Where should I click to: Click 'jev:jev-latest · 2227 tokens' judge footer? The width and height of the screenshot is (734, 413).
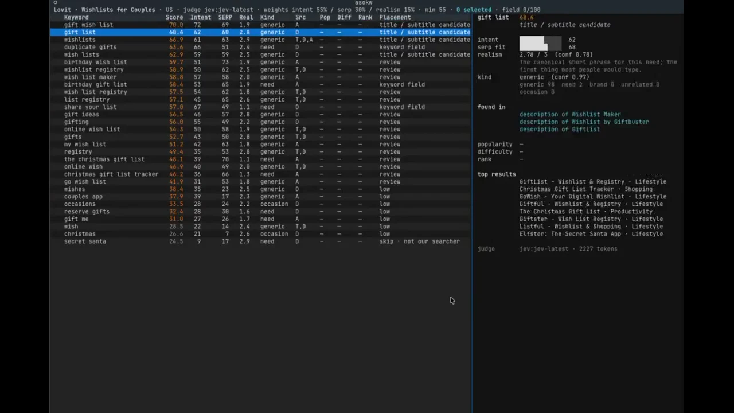[x=568, y=248]
